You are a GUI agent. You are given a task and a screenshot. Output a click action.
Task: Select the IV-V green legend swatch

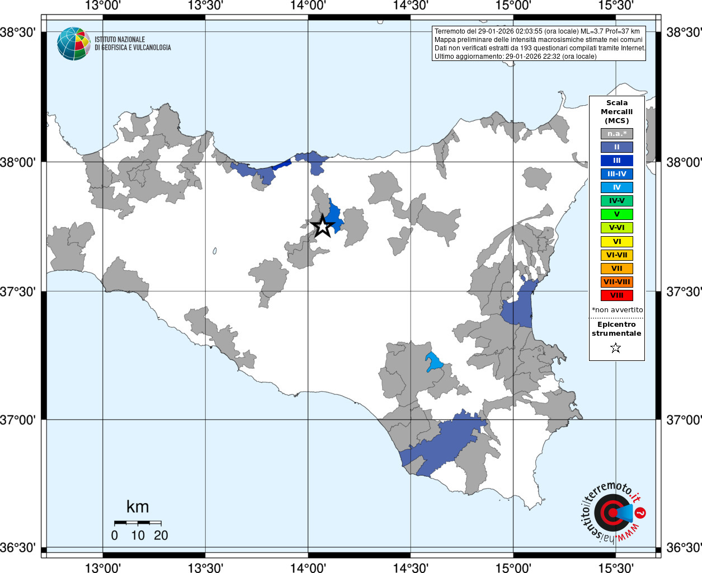tap(617, 201)
